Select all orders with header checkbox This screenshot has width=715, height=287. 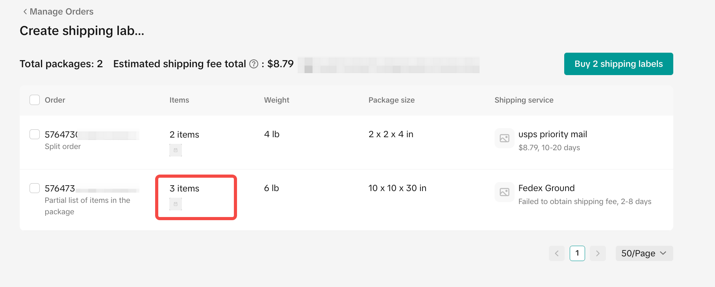[35, 100]
